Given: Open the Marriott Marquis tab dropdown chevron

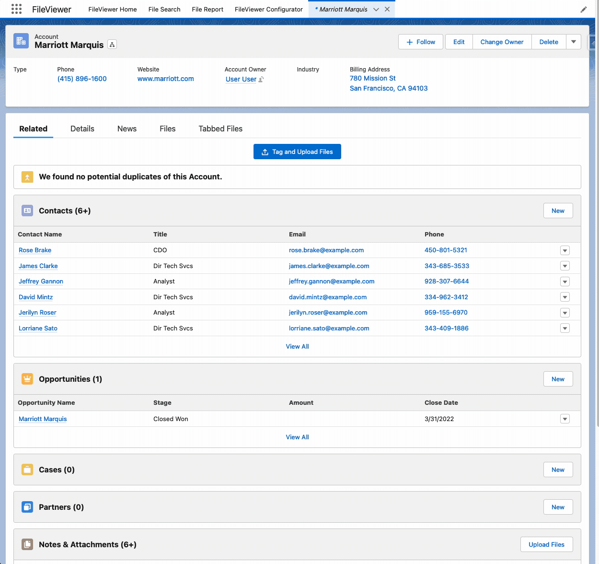Looking at the screenshot, I should pyautogui.click(x=376, y=9).
